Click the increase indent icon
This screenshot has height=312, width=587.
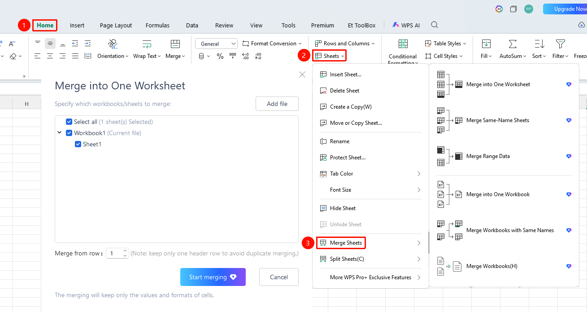tap(88, 44)
